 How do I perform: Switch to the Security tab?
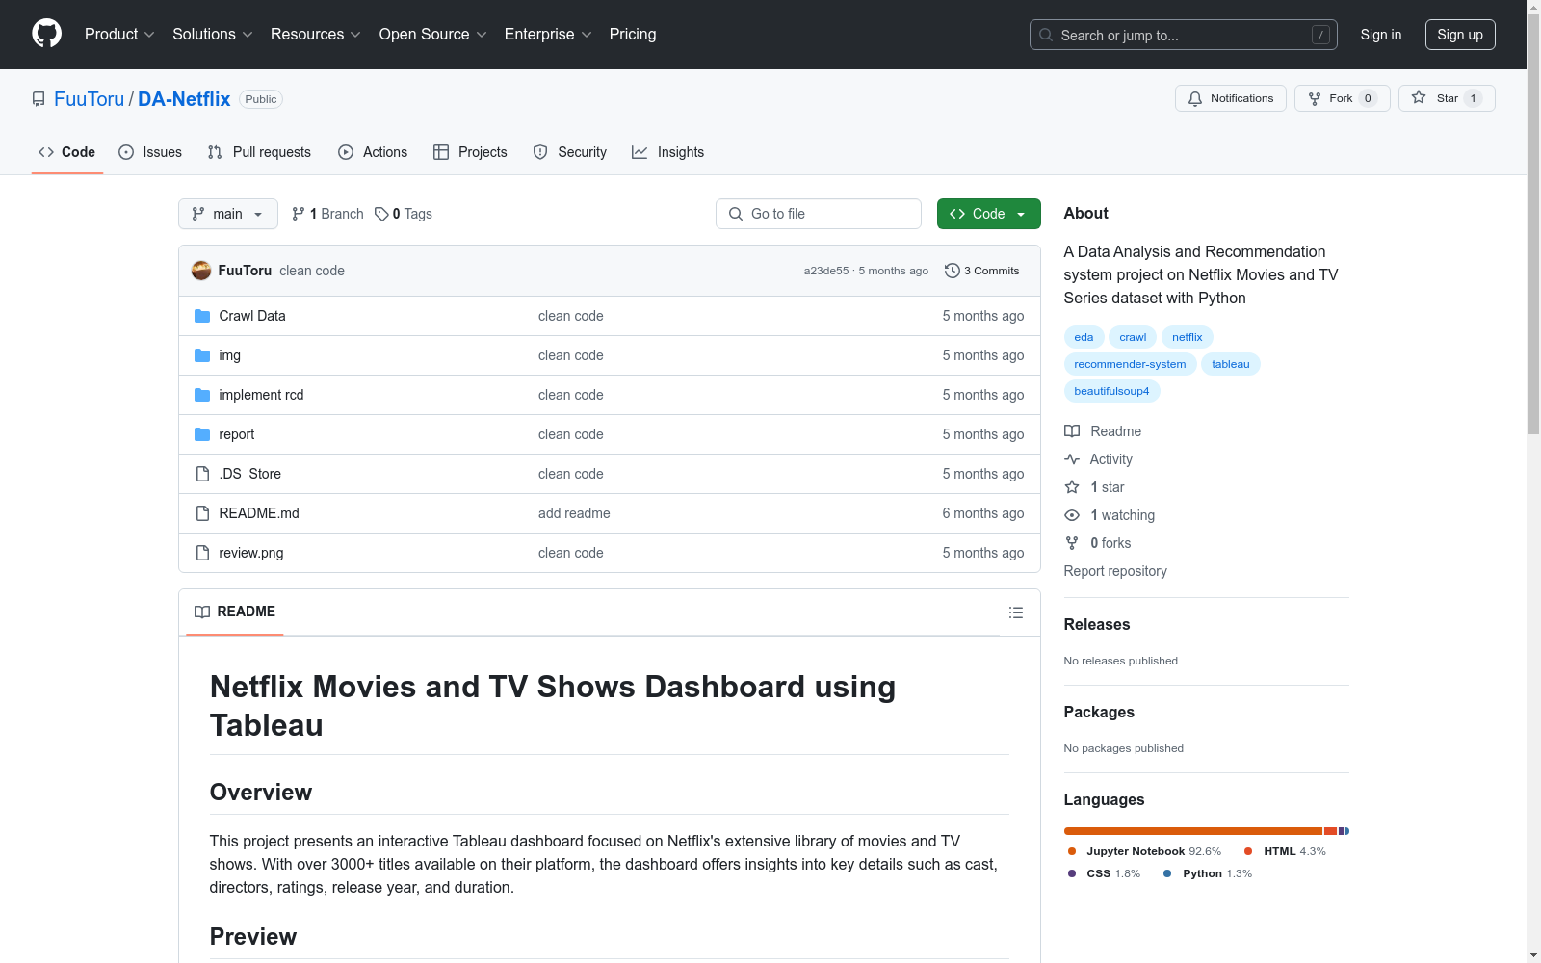[x=570, y=152]
